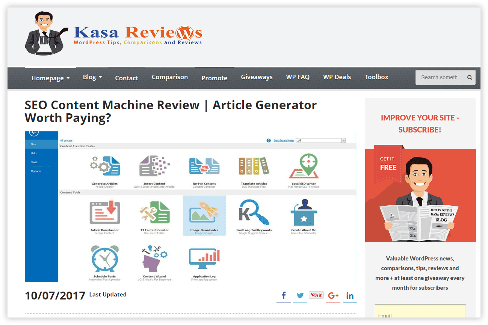Launch the T1 Content Creator
The height and width of the screenshot is (325, 488).
tap(154, 215)
